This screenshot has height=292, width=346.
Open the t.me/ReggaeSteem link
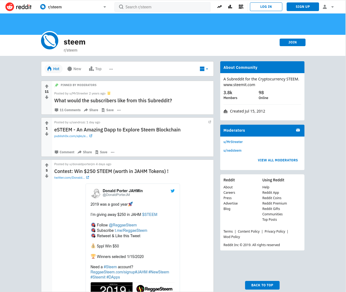(x=131, y=230)
